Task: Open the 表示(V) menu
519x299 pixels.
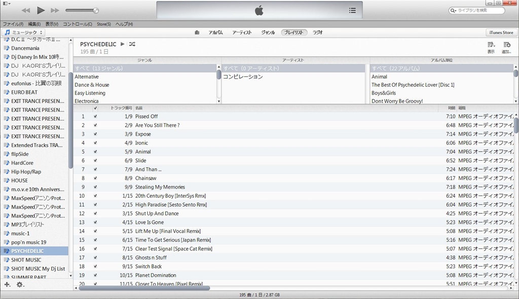Action: (52, 24)
